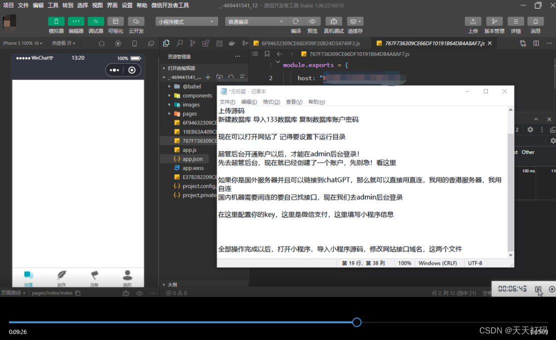Open the 工具 menu
556x340 pixels.
coord(53,5)
